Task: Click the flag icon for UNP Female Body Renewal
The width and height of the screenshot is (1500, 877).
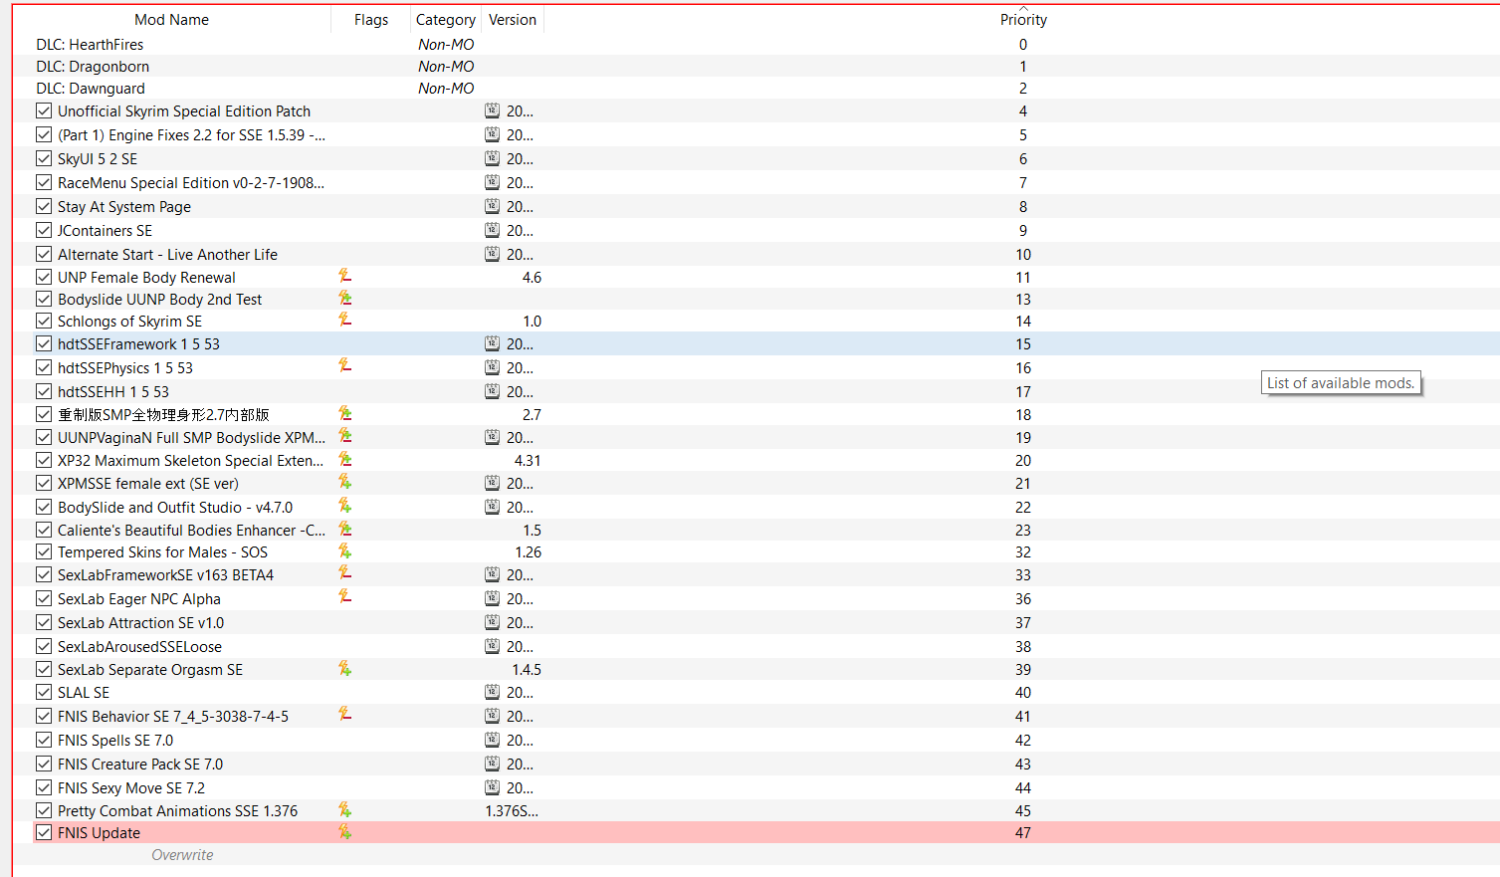Action: pos(344,276)
